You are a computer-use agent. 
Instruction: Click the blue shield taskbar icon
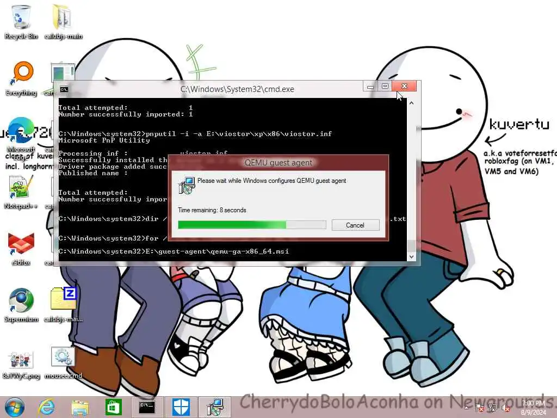[181, 407]
